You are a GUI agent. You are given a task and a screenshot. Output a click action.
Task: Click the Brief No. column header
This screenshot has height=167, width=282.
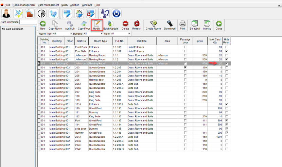click(x=82, y=41)
